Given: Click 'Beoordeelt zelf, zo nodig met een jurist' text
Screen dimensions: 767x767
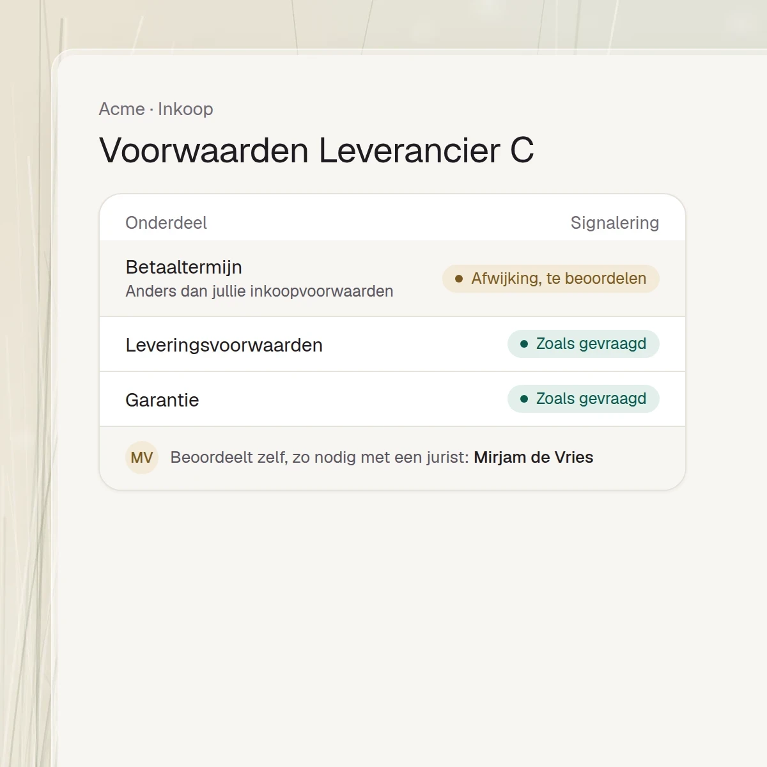Looking at the screenshot, I should tap(320, 458).
